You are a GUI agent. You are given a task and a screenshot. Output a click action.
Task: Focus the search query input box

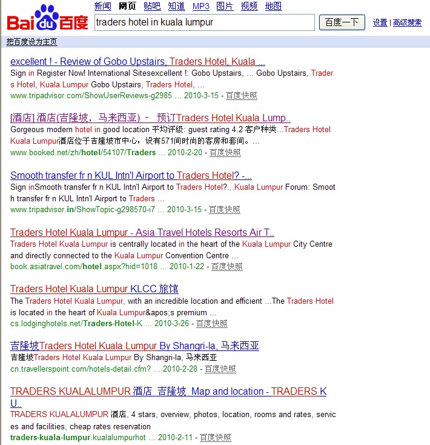point(204,22)
